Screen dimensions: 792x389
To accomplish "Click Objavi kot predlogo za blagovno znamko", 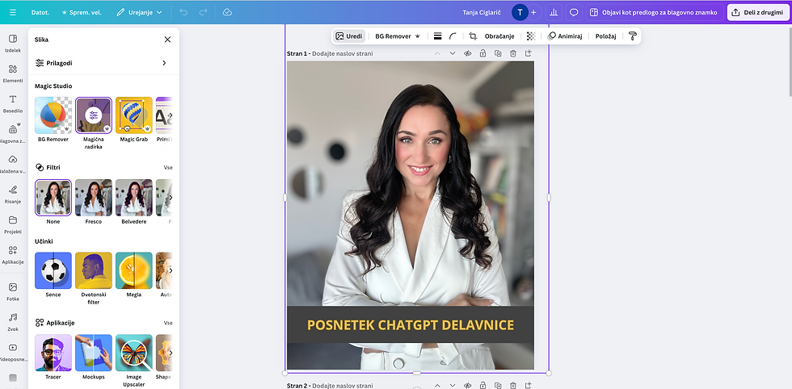I will click(654, 12).
